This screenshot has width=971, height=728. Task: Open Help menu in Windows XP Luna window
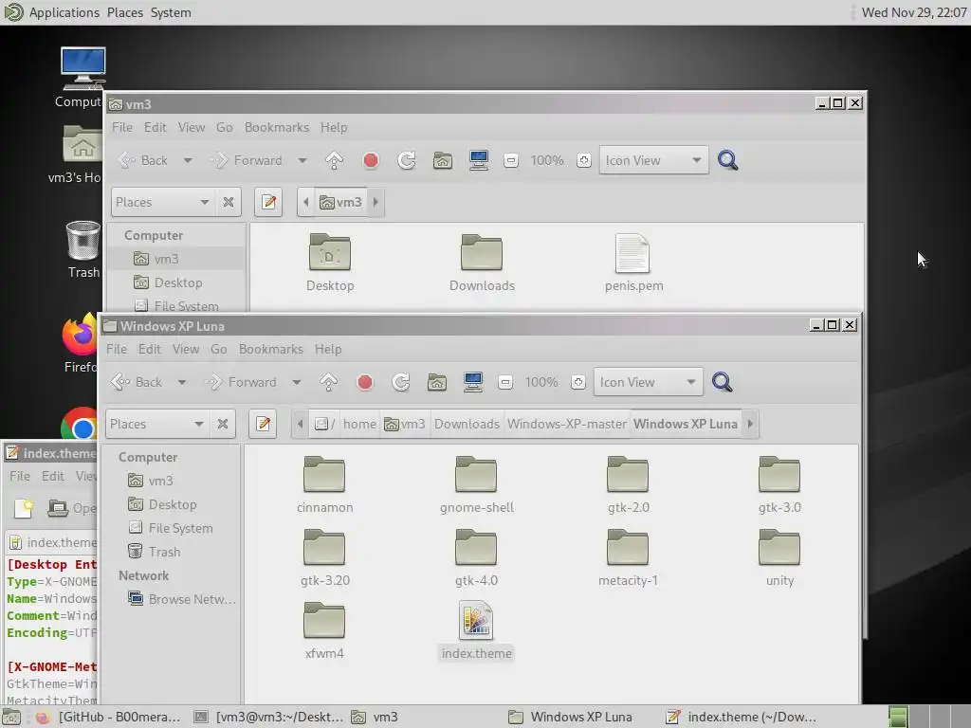(327, 349)
